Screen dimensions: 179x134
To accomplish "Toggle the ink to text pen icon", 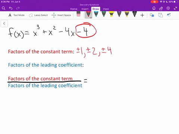I will tap(169, 15).
